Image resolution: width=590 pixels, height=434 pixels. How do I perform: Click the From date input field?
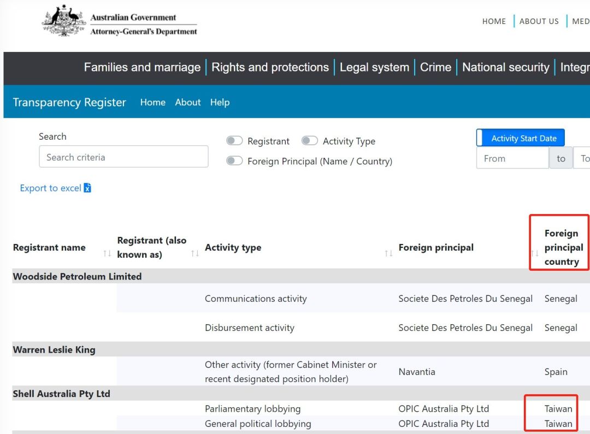coord(512,158)
